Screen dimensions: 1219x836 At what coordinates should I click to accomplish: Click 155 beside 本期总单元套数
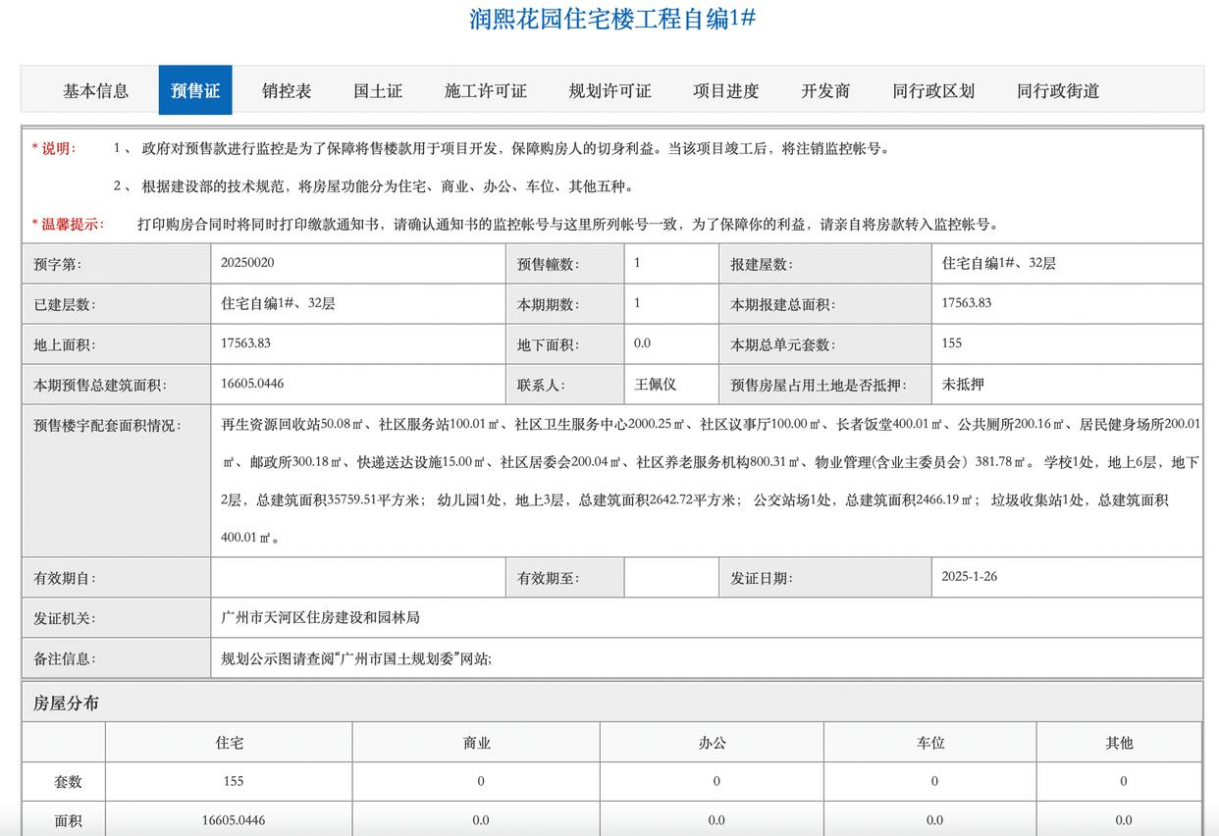click(952, 343)
